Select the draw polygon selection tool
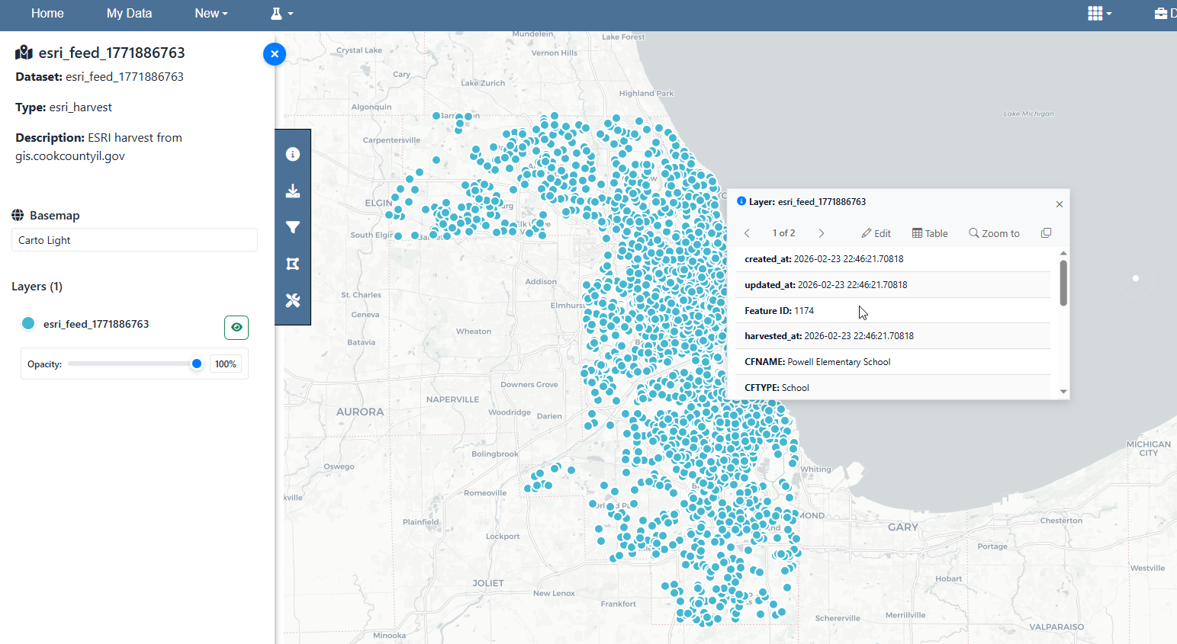Screen dimensions: 1177x644 [293, 264]
